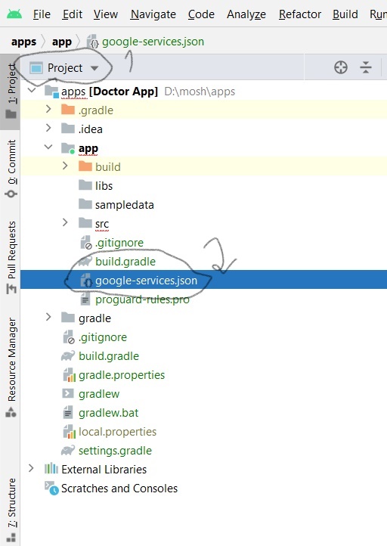Open the Refactor menu
The width and height of the screenshot is (387, 546).
pos(300,14)
